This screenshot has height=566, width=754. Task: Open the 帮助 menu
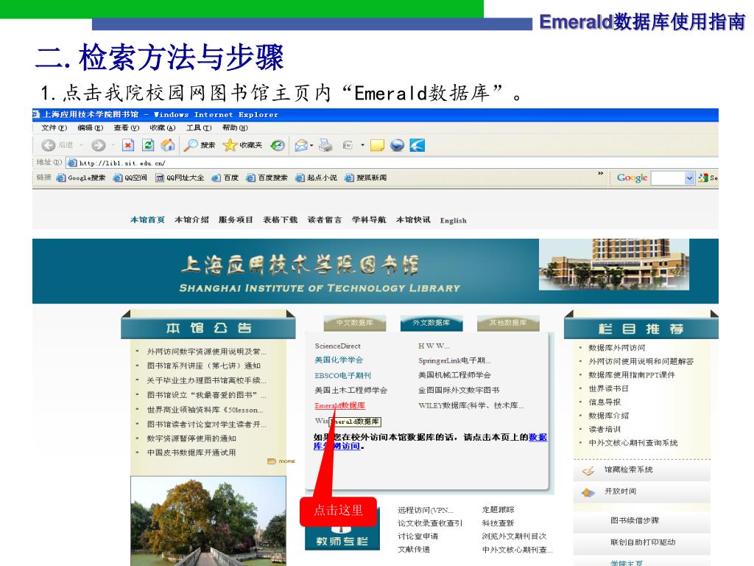click(x=235, y=127)
